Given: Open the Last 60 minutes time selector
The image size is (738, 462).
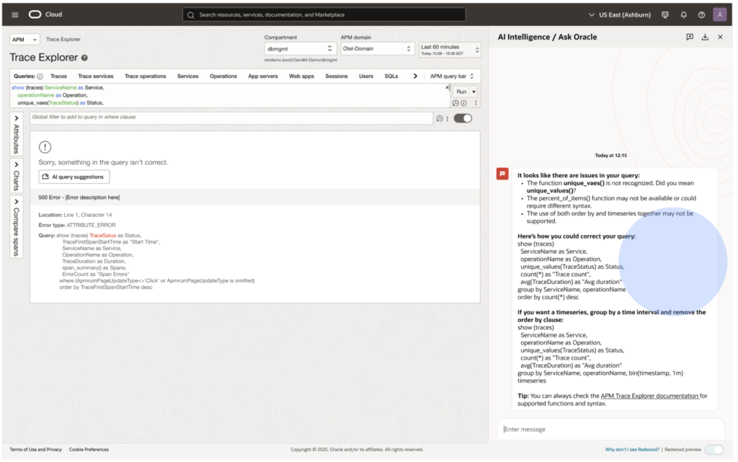Looking at the screenshot, I should tap(450, 49).
